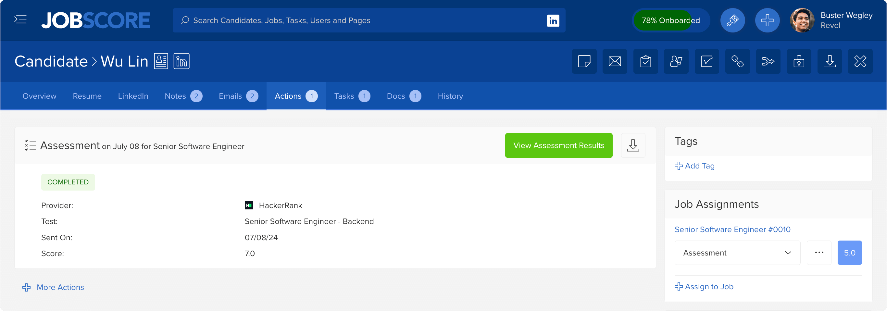Open Wu Lin's LinkedIn profile icon
This screenshot has width=887, height=311.
[181, 61]
